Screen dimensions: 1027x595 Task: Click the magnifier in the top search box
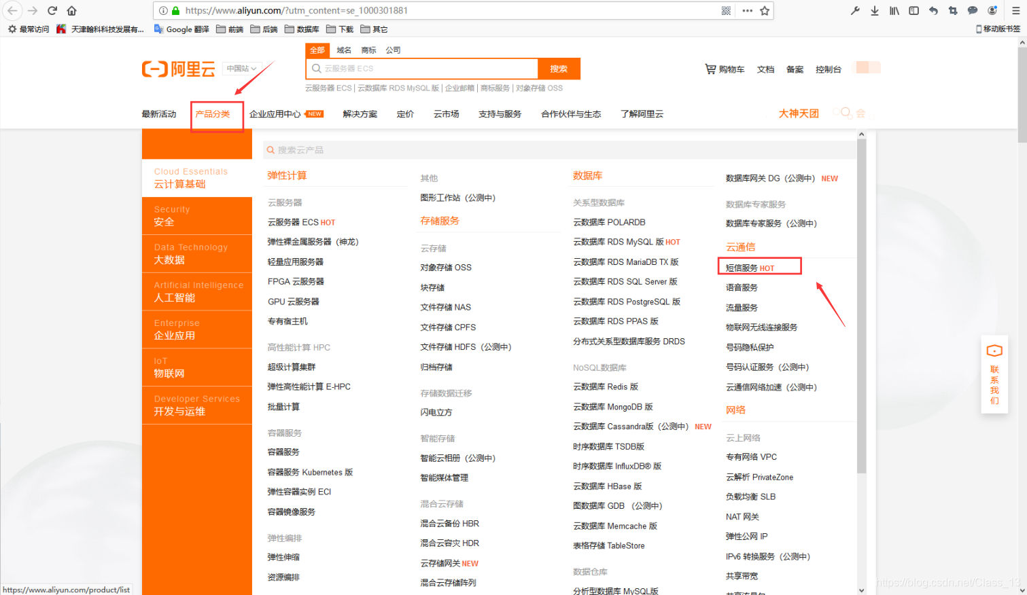click(316, 69)
